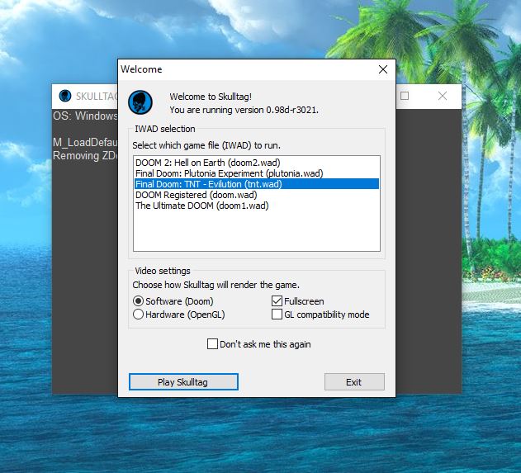
Task: Click the Exit button
Action: pos(354,382)
